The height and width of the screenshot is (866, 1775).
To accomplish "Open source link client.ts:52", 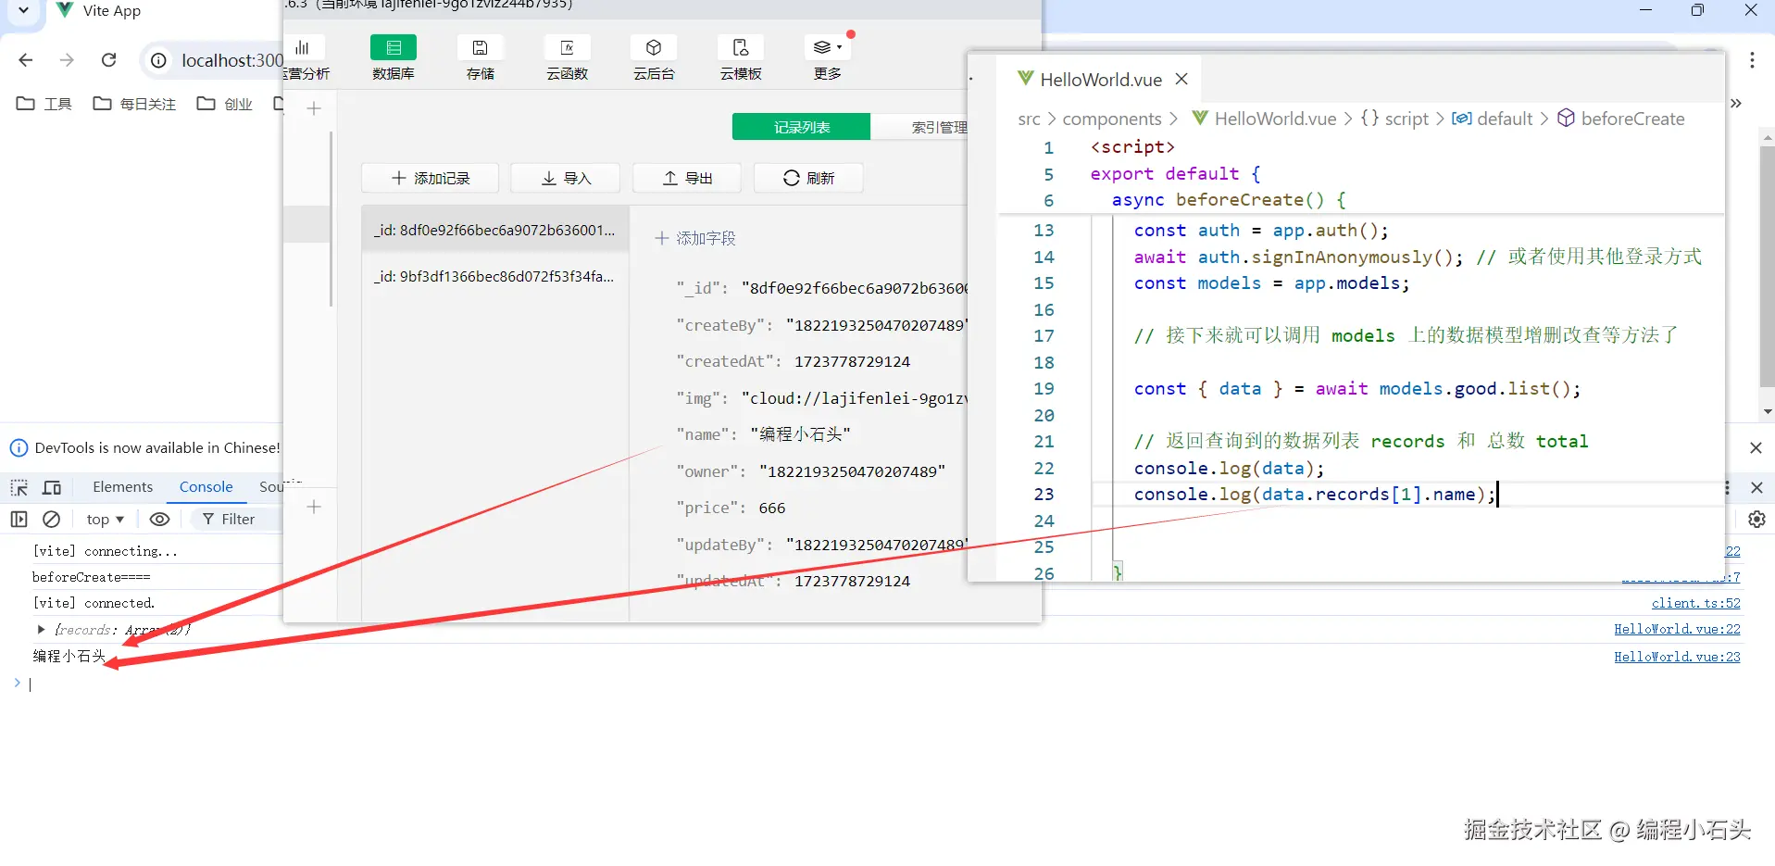I will pos(1695,603).
